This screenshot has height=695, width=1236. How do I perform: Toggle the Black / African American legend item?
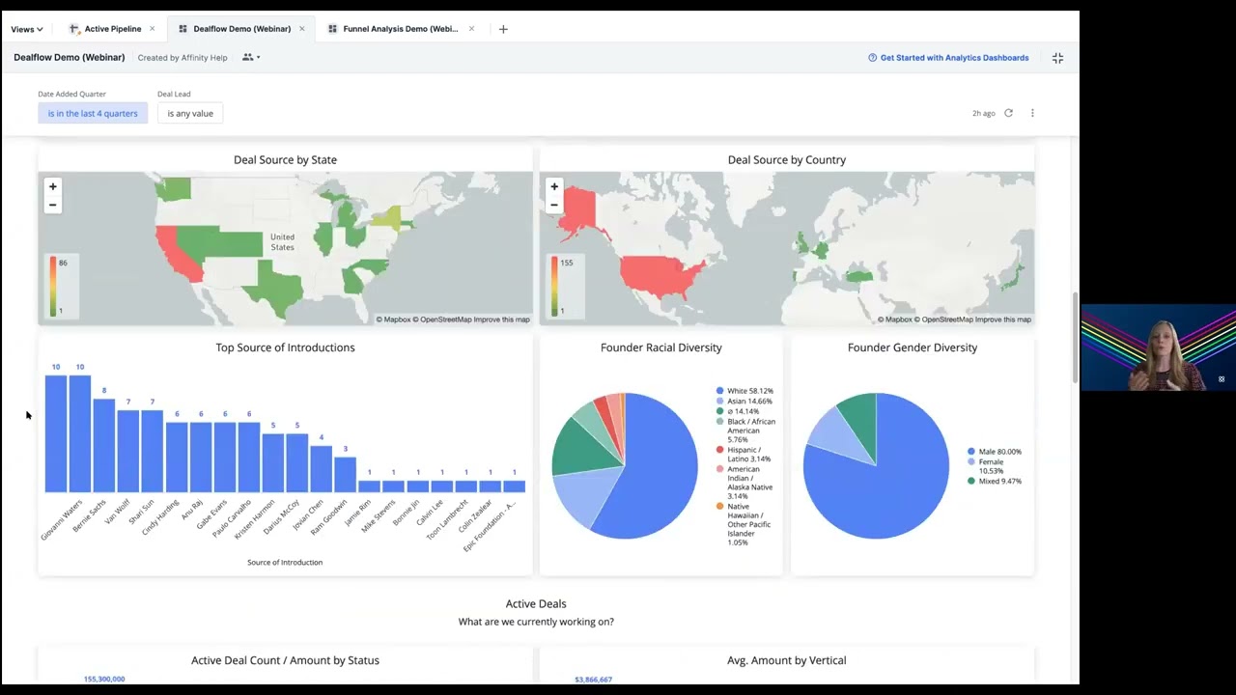coord(745,431)
